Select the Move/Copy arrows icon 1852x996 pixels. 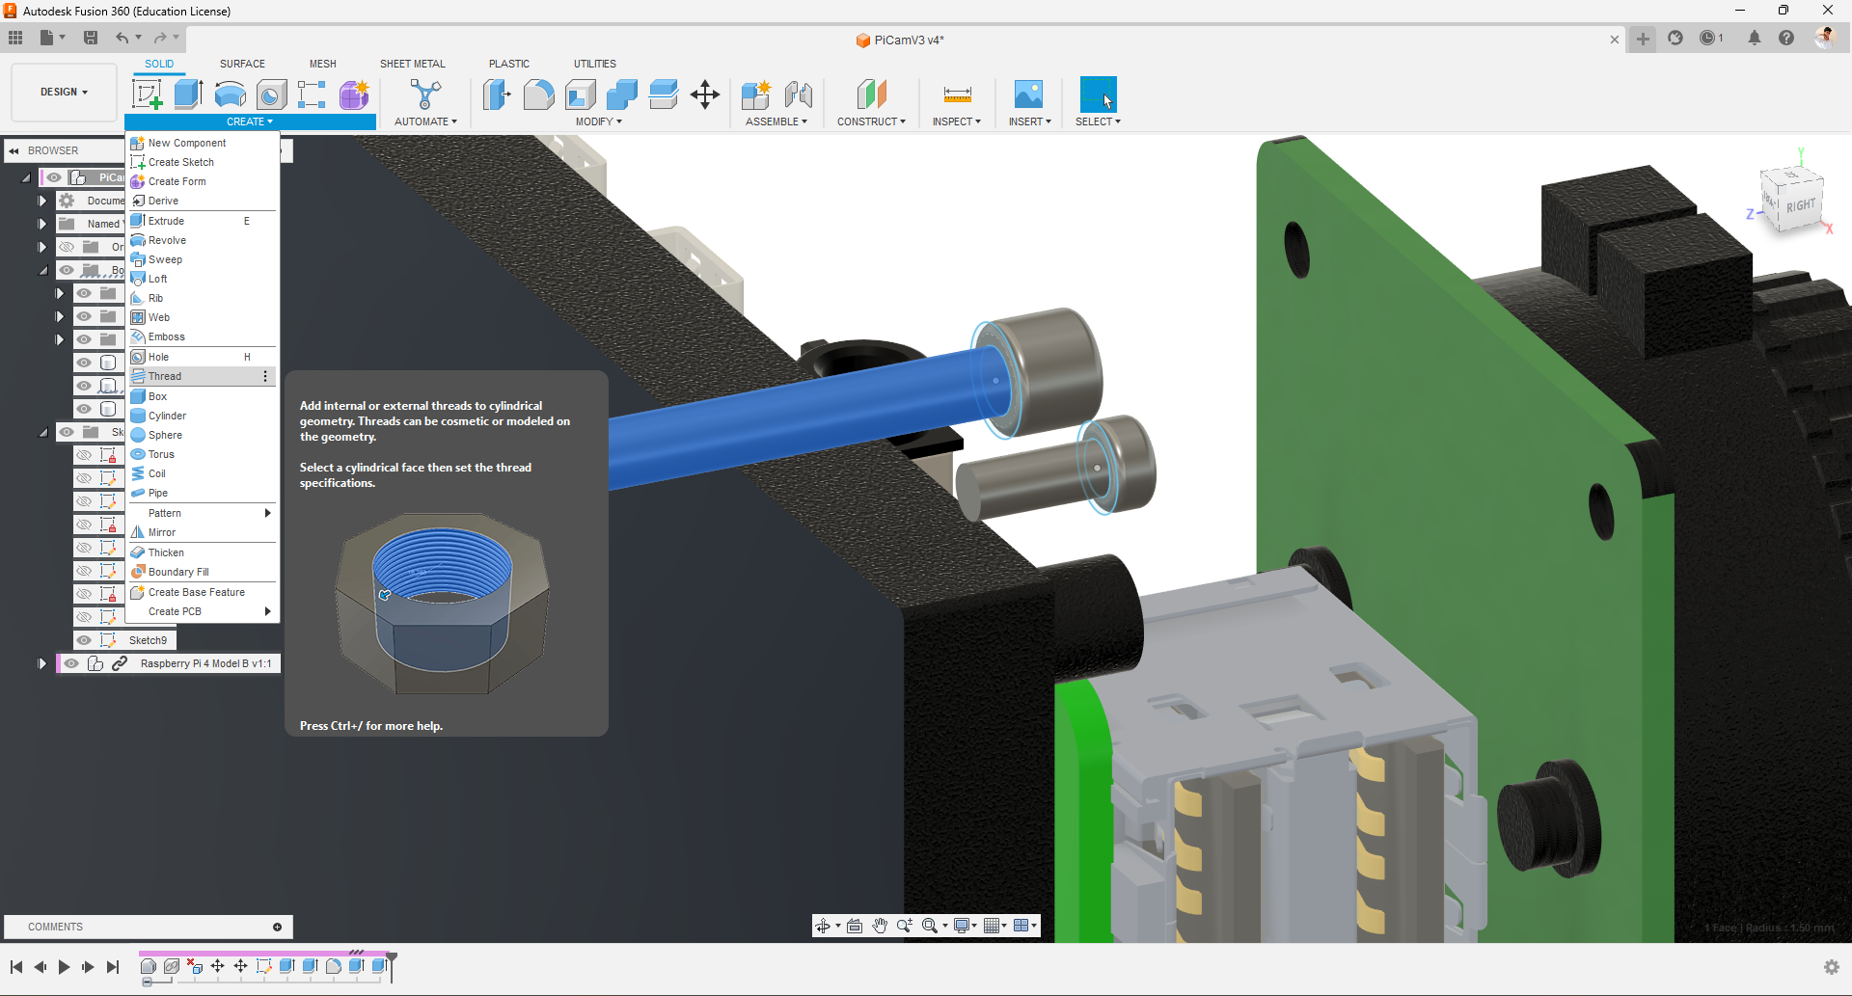point(705,94)
